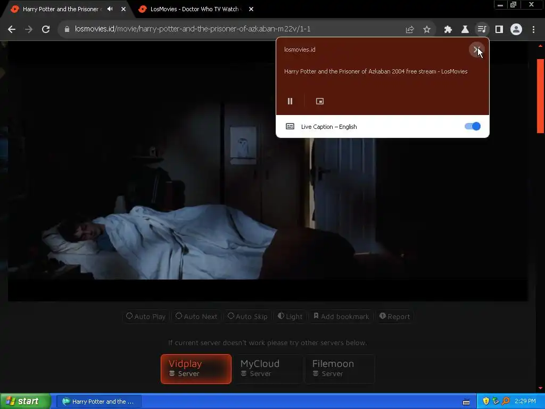Open Chrome Labs flask icon
Image resolution: width=545 pixels, height=409 pixels.
point(465,30)
